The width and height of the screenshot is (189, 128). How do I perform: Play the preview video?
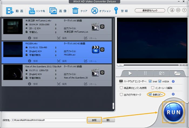[x=130, y=73]
